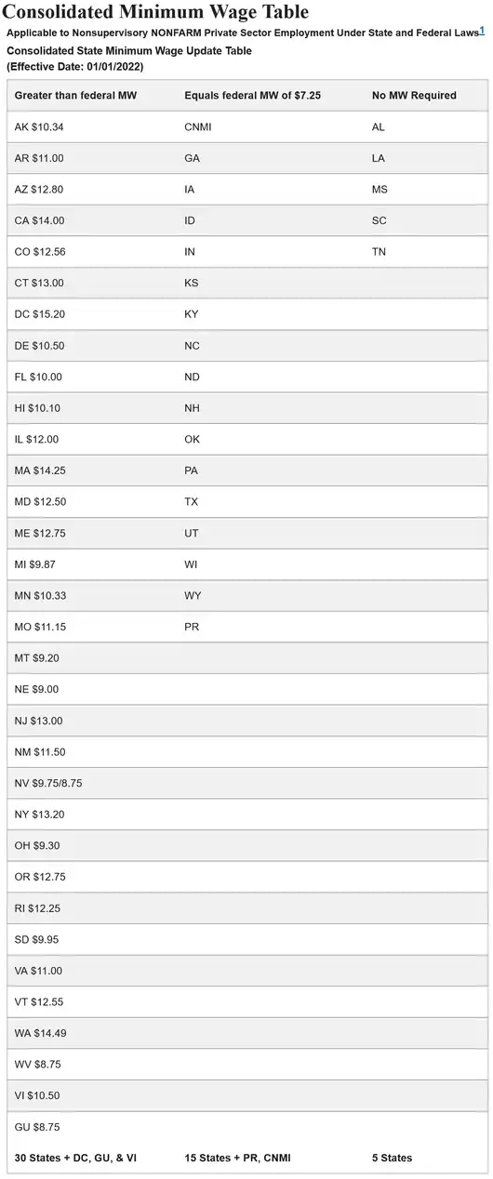Click the Effective Date 01/01/2022 text
Viewport: 493px width, 1179px height.
(75, 67)
